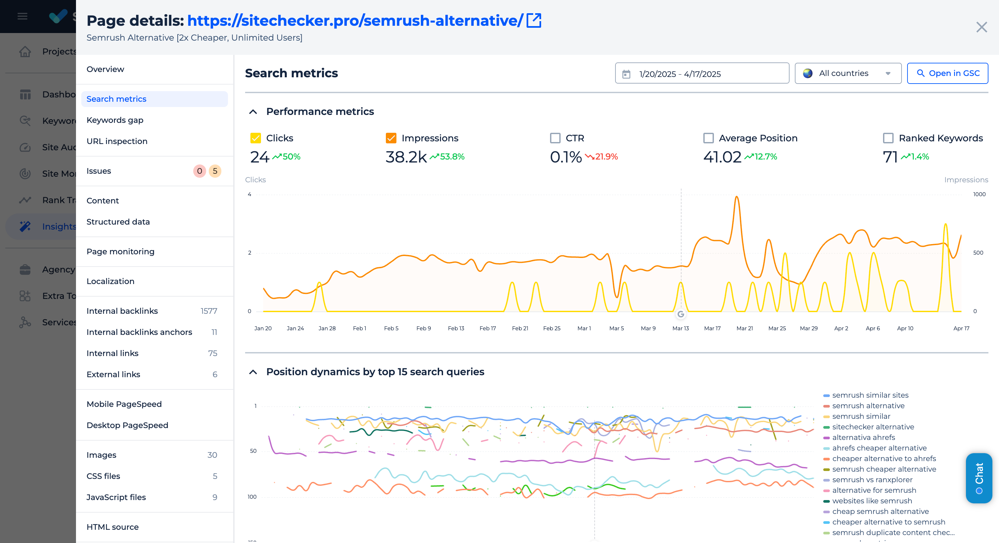Click 'cheaper alternative to ahrefs' orange swatch
Image resolution: width=999 pixels, height=543 pixels.
click(x=827, y=459)
